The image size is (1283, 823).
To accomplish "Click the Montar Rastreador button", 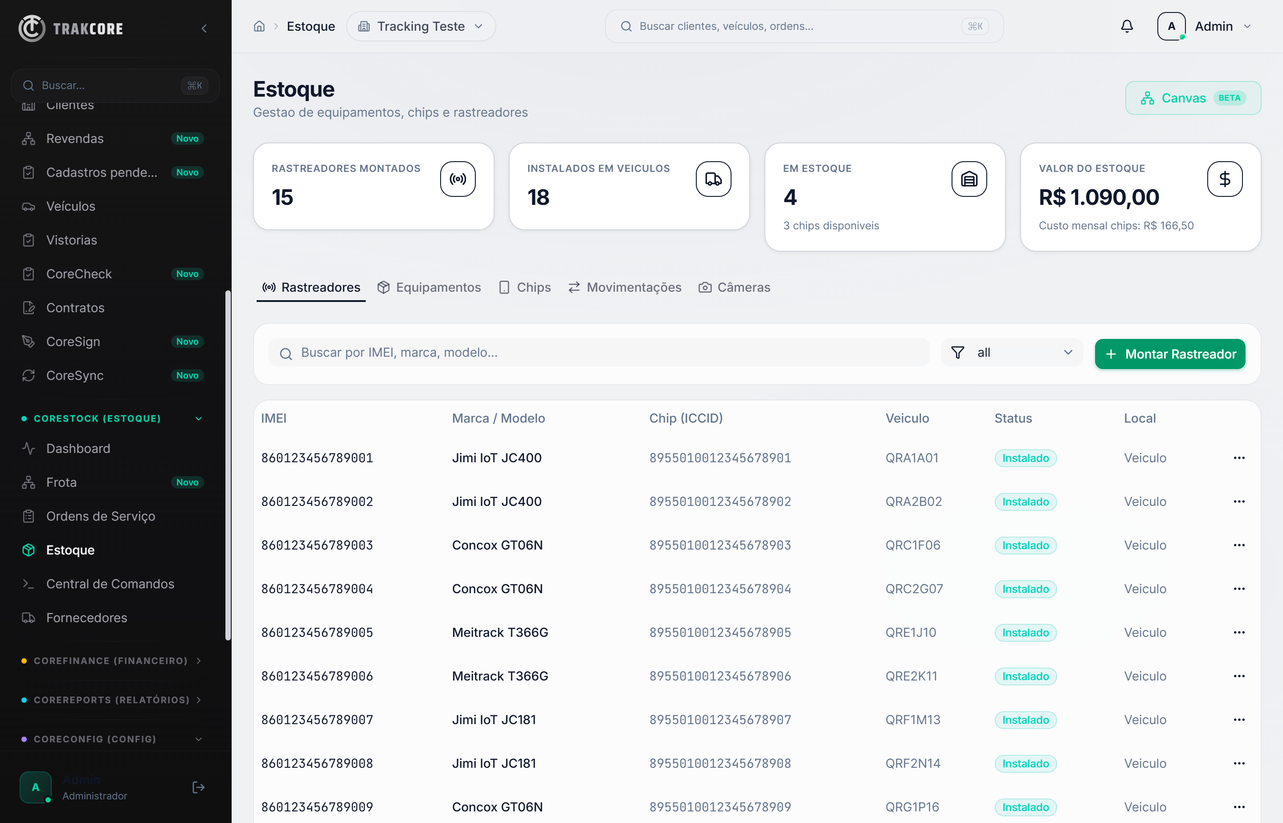I will pyautogui.click(x=1170, y=354).
